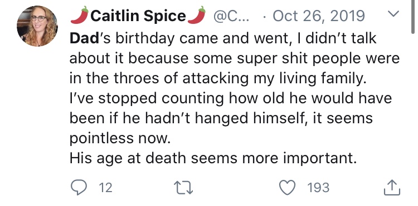This screenshot has width=418, height=206.
Task: Click the like count 193
Action: [x=318, y=188]
